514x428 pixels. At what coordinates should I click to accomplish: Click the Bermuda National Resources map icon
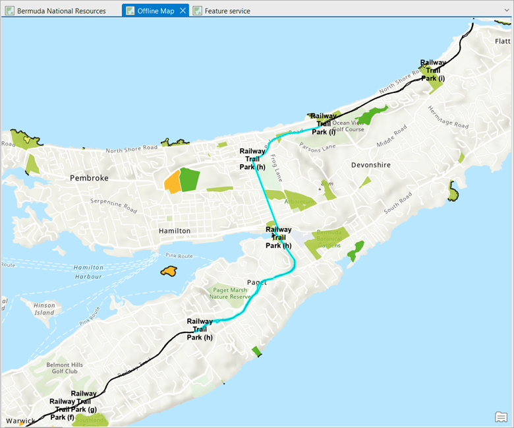(x=10, y=11)
